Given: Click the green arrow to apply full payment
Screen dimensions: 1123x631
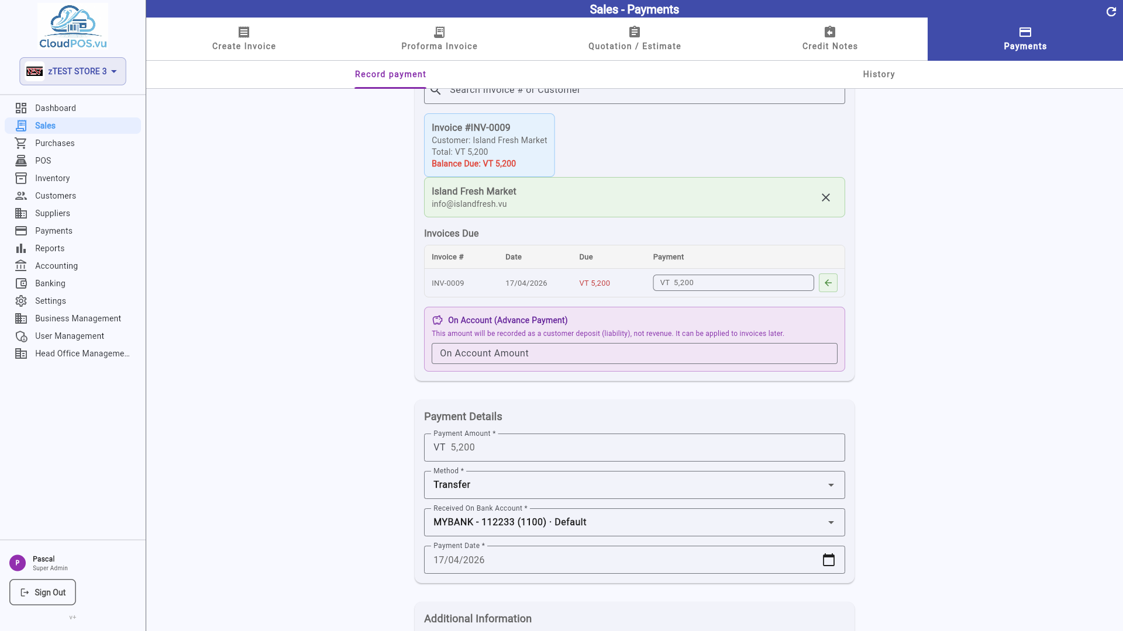Looking at the screenshot, I should (828, 283).
